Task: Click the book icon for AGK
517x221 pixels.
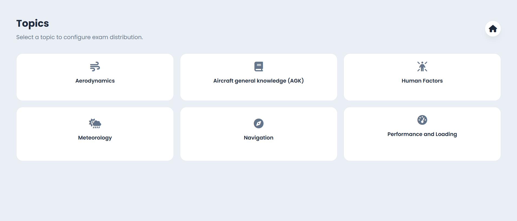Action: click(x=258, y=66)
